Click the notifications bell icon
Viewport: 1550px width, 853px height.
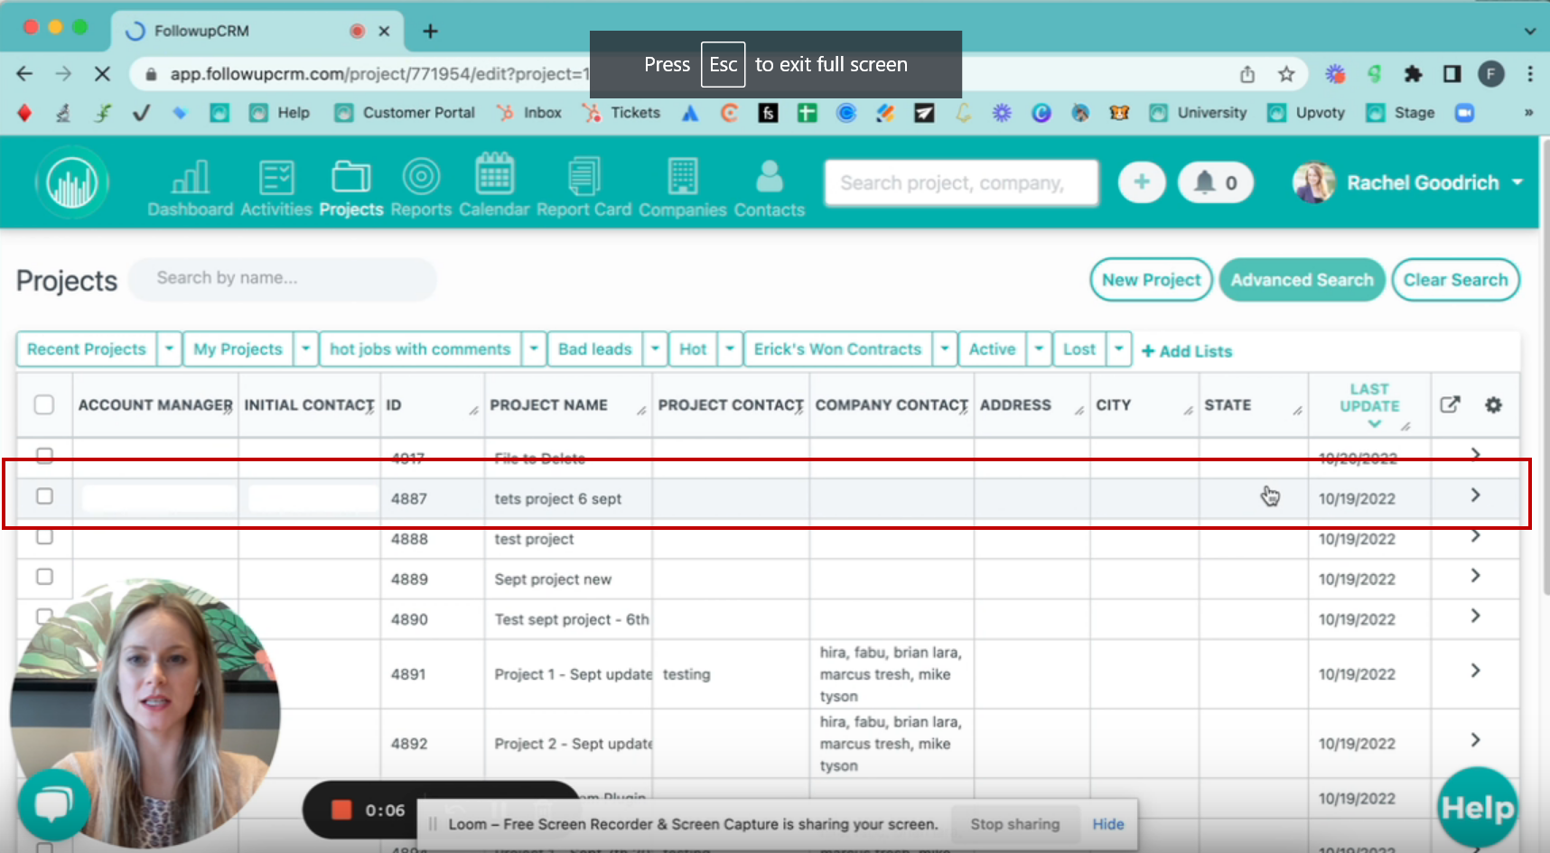pos(1205,183)
